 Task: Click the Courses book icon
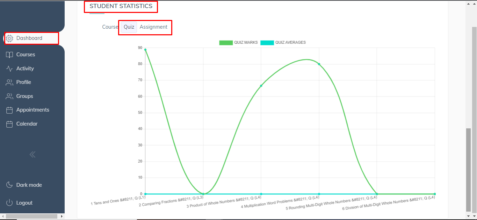pos(9,55)
